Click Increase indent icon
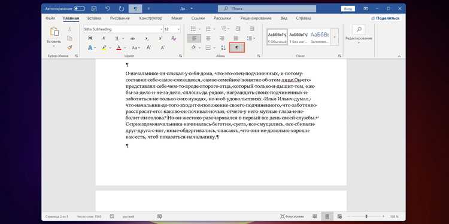The height and width of the screenshot is (224, 449). pos(251,29)
